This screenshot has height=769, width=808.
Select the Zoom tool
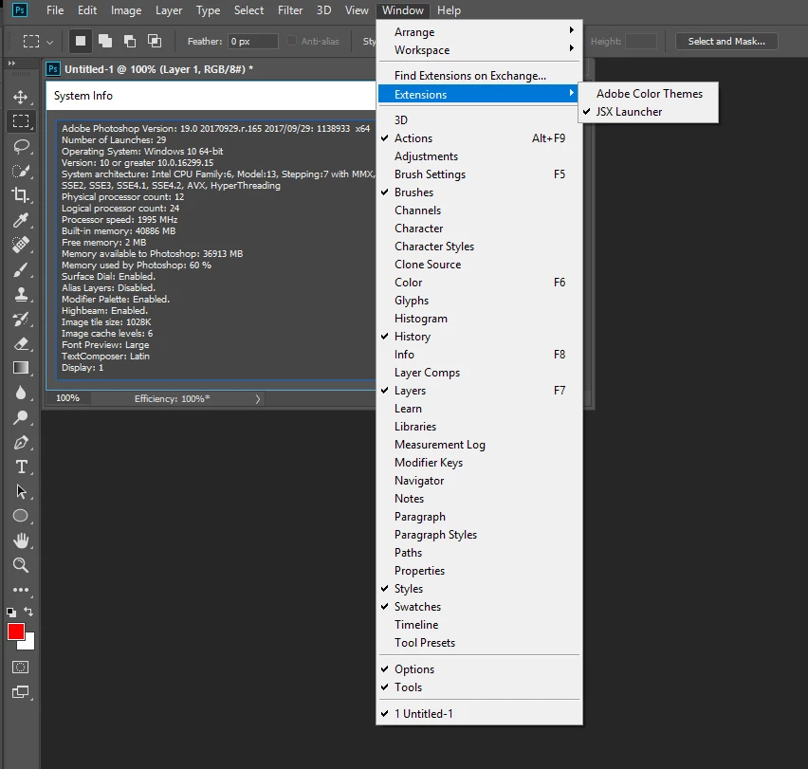(21, 565)
